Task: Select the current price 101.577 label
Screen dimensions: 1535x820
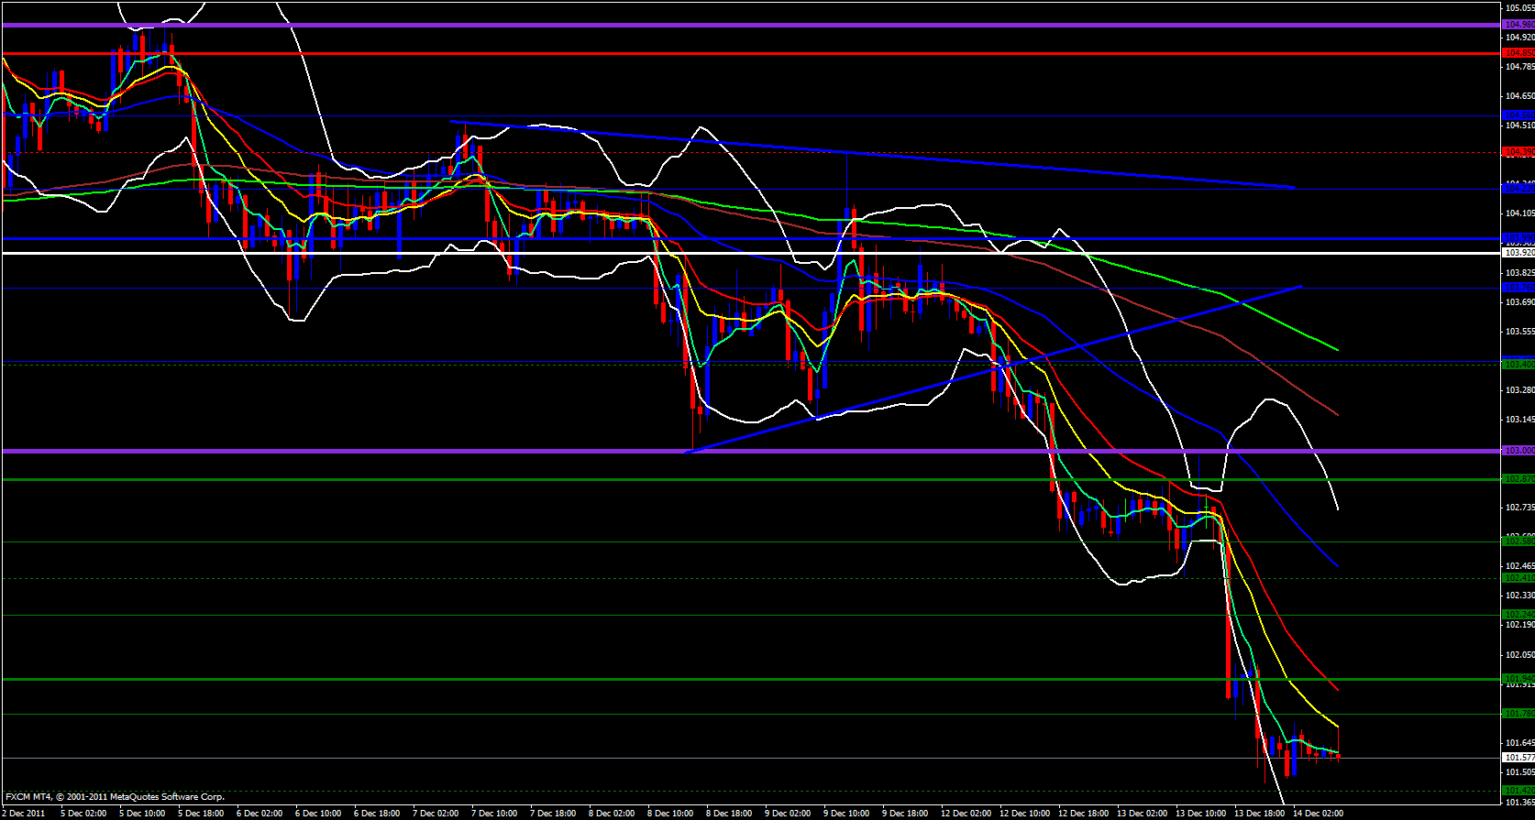Action: [x=1518, y=758]
